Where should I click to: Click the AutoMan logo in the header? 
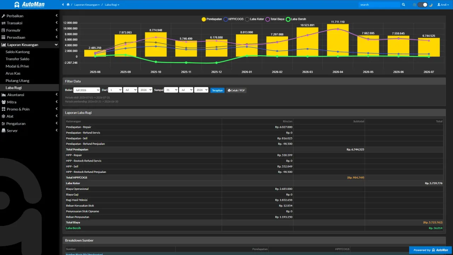(x=29, y=5)
